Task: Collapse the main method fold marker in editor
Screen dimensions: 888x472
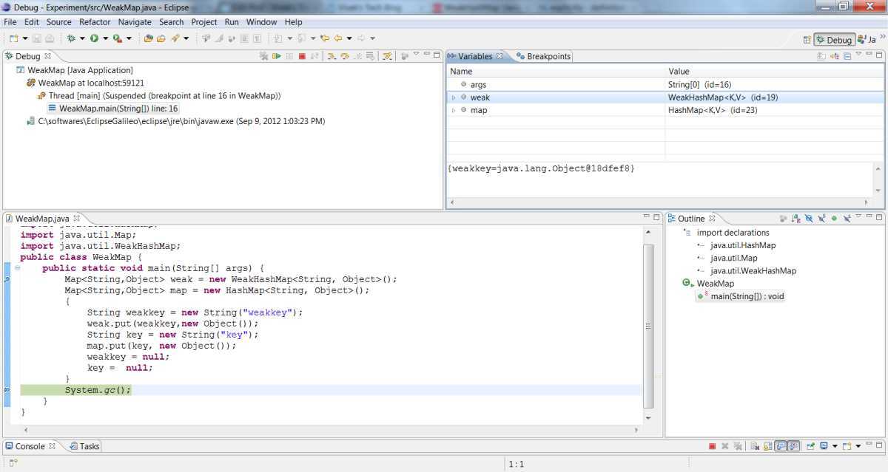Action: (17, 268)
